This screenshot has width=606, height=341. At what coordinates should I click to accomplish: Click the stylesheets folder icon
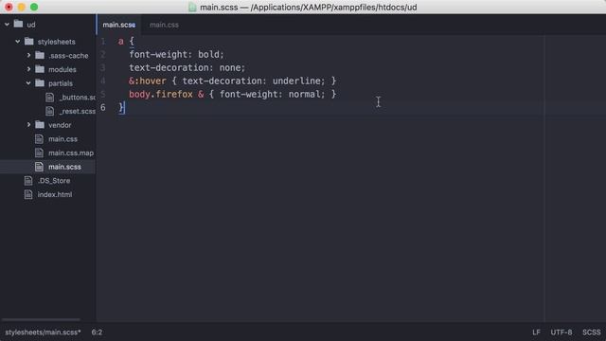(x=29, y=41)
